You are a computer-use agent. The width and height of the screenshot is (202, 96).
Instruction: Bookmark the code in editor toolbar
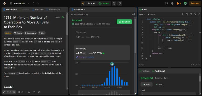point(187,14)
